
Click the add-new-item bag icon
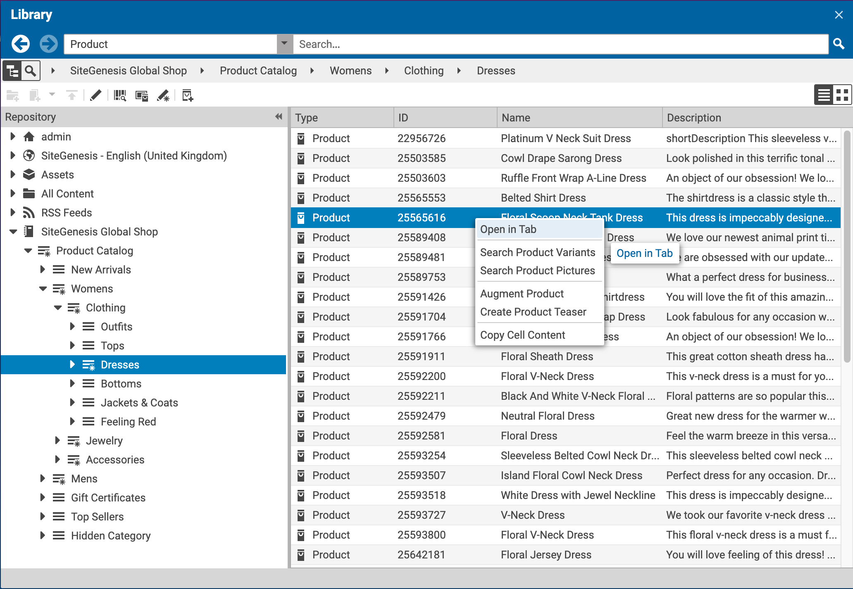pyautogui.click(x=187, y=95)
